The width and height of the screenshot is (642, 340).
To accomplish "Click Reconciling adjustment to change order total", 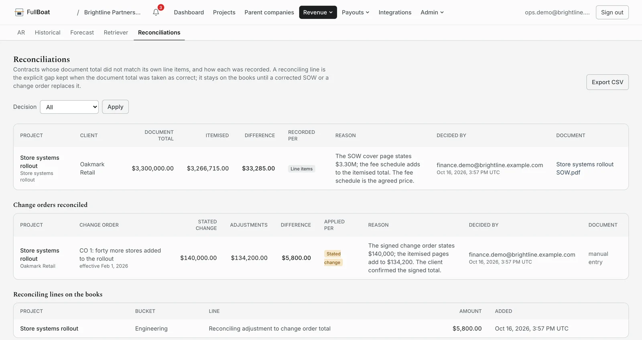I will (x=270, y=329).
